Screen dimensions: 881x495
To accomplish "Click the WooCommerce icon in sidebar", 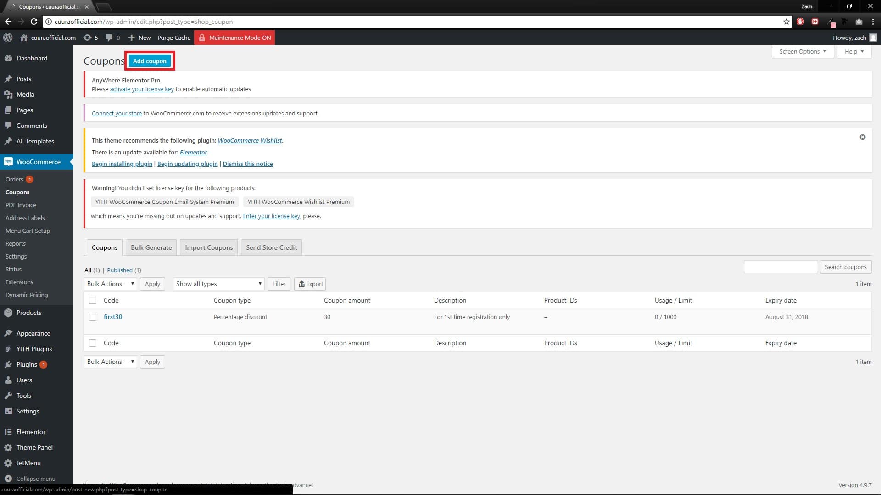I will point(8,162).
